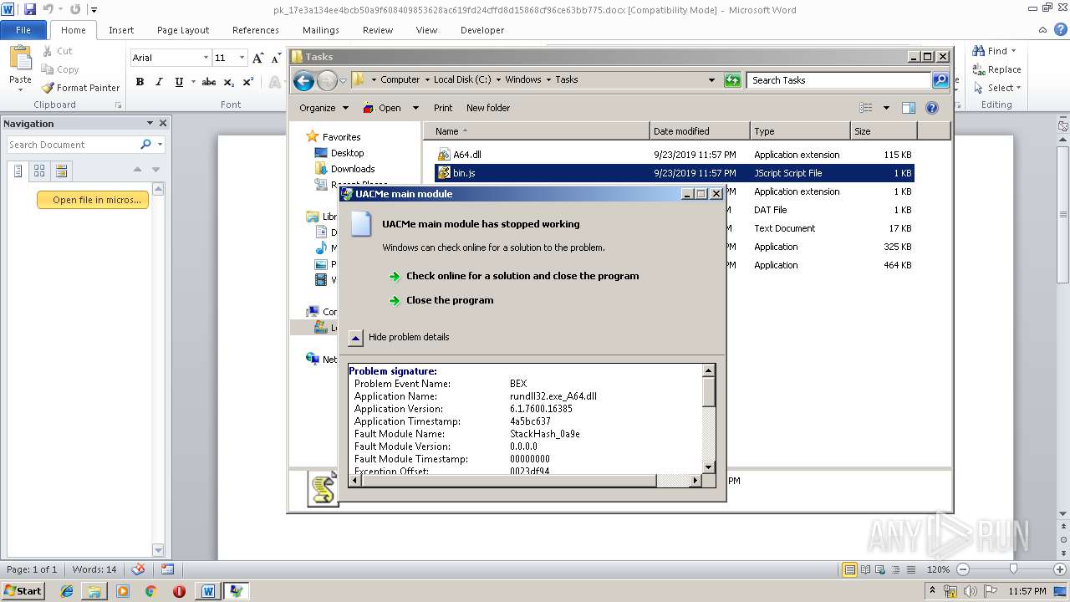This screenshot has height=602, width=1070.
Task: Click the zoom out minus button
Action: 962,569
